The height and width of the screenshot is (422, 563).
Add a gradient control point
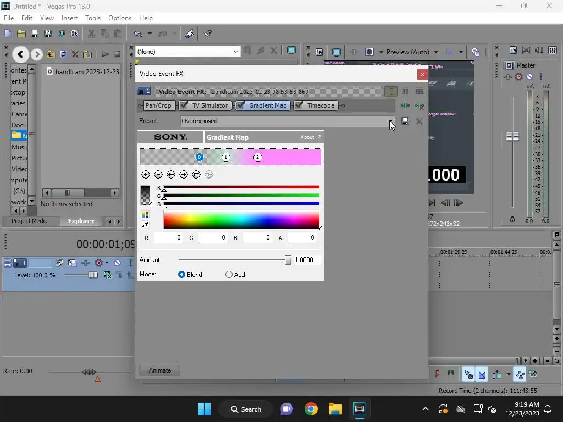point(145,174)
